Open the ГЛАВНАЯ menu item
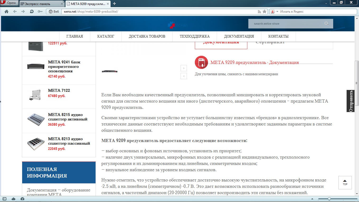Screen dimensions: 359x202 tap(75, 36)
